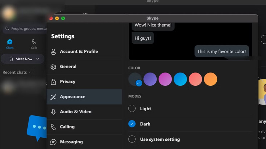
Task: Open the Privacy settings section
Action: click(x=67, y=82)
